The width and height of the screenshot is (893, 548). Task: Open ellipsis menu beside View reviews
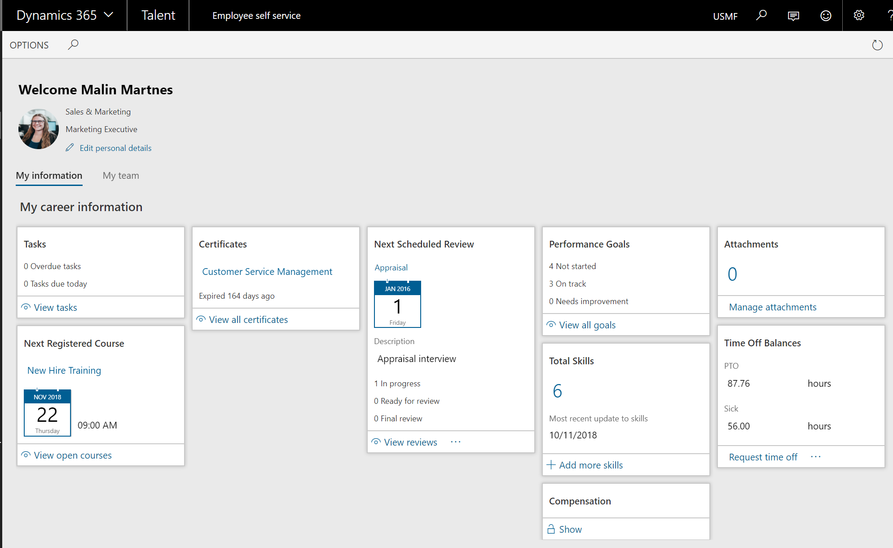[456, 442]
